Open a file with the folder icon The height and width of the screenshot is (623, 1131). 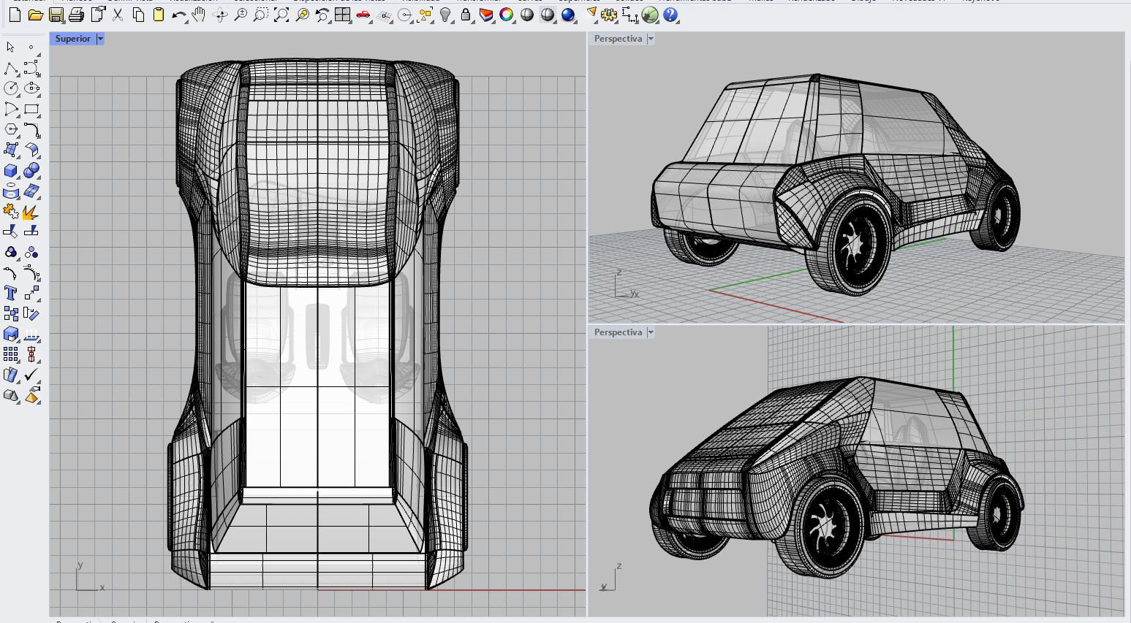pos(35,15)
